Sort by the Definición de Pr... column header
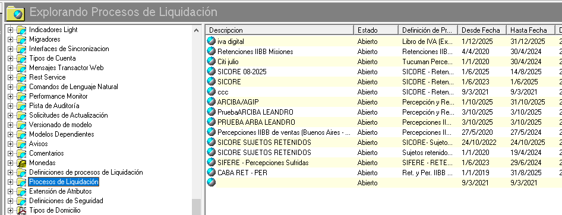 point(428,30)
